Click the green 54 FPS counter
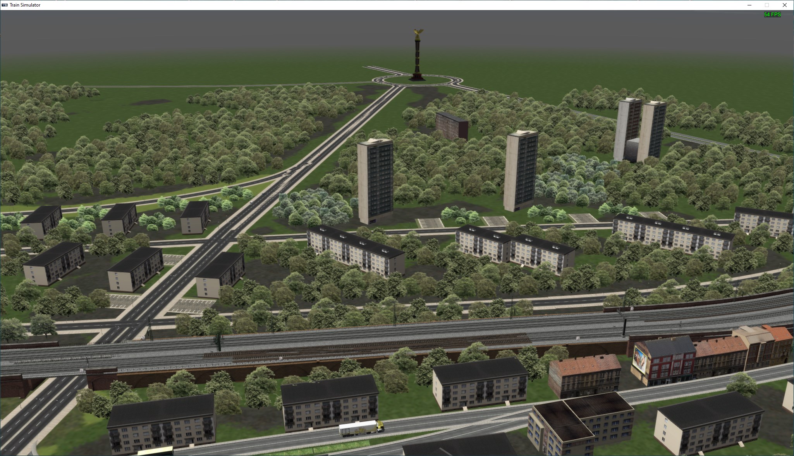Image resolution: width=794 pixels, height=456 pixels. [772, 15]
